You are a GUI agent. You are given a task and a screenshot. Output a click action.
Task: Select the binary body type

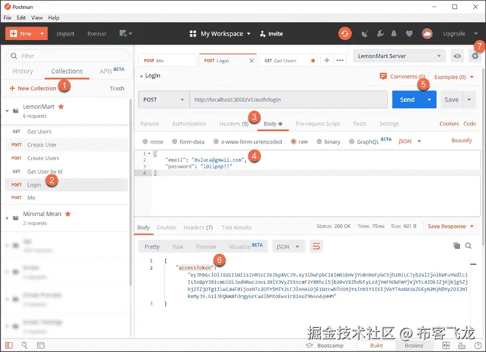point(319,141)
